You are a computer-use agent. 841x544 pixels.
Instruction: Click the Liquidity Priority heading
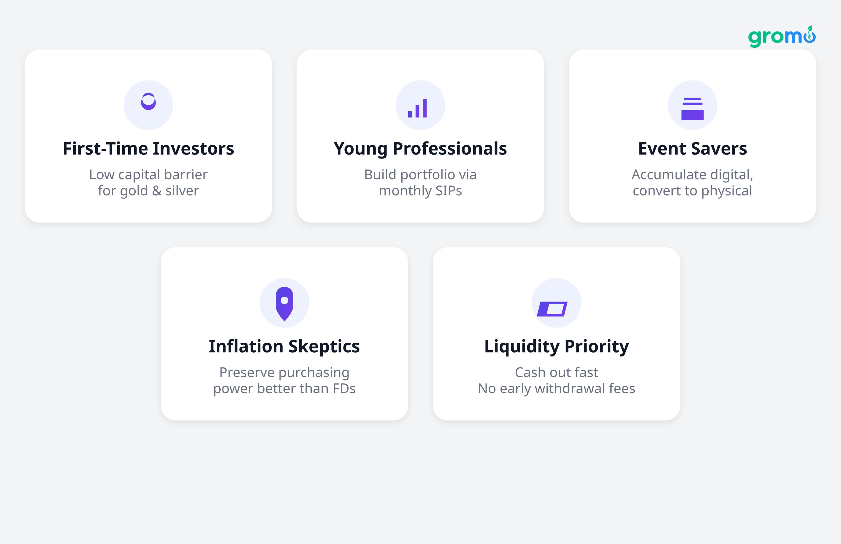556,346
